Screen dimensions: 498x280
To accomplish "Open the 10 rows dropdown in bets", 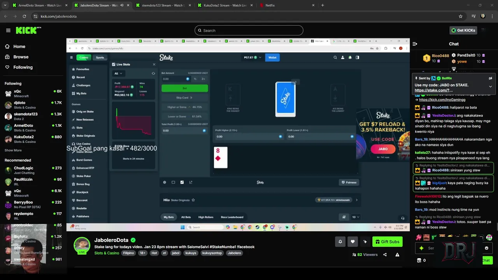I will [355, 217].
